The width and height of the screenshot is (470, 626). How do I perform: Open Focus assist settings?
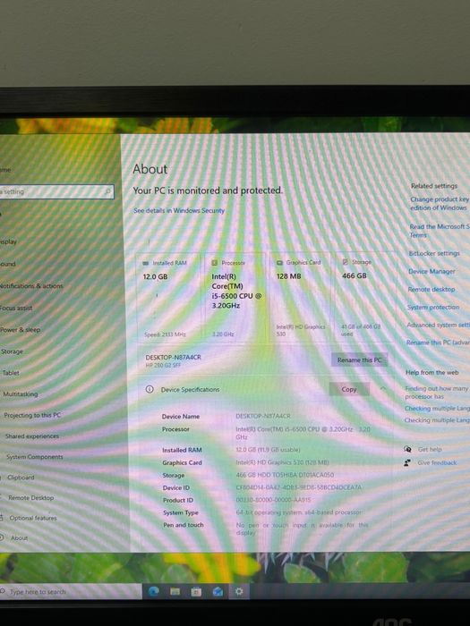point(16,308)
